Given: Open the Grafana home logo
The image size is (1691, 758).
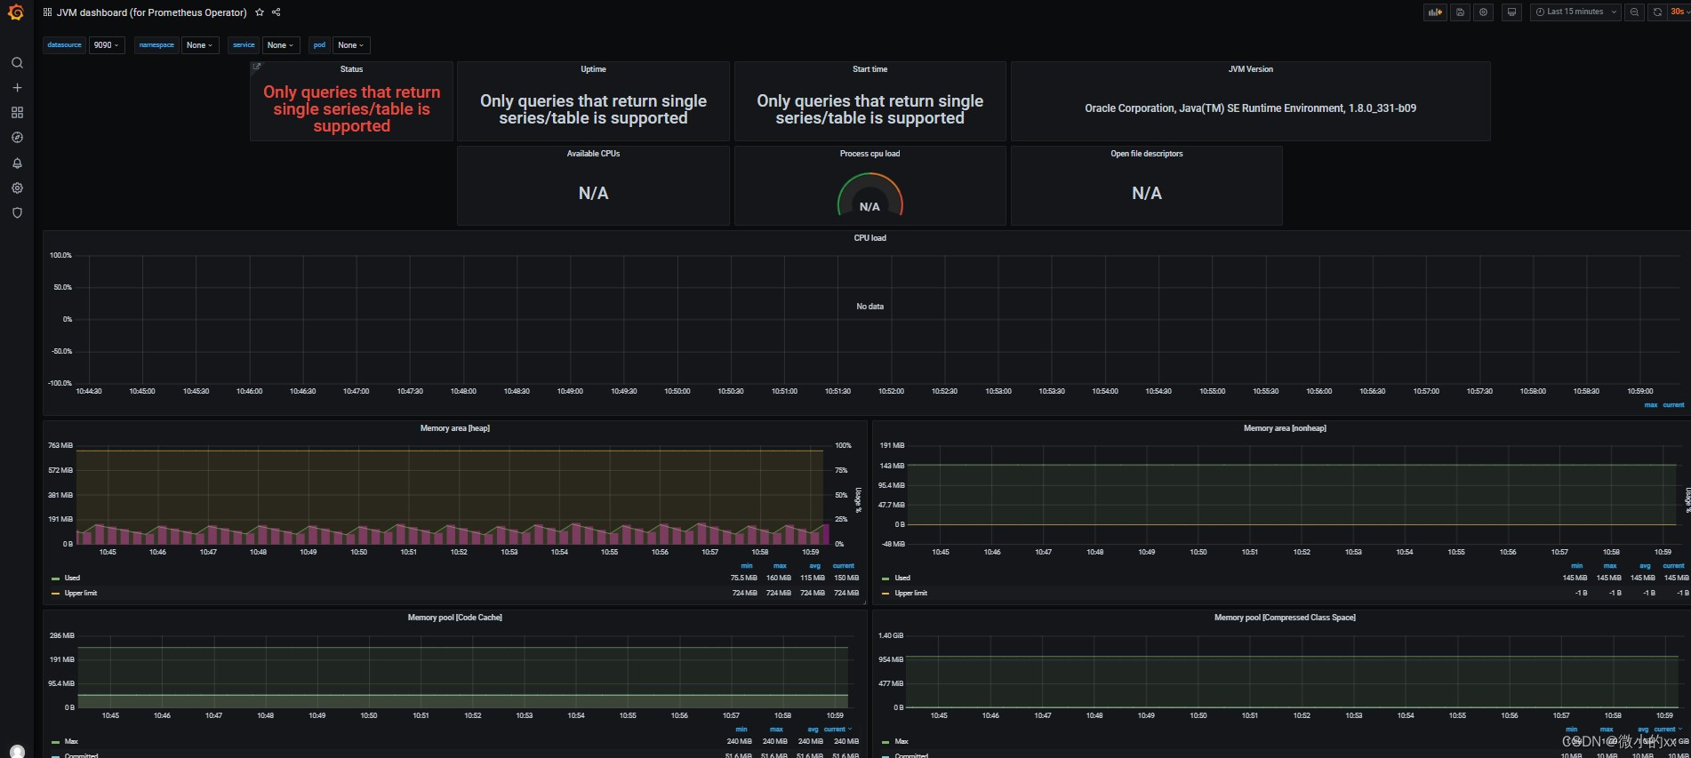Looking at the screenshot, I should pos(16,12).
